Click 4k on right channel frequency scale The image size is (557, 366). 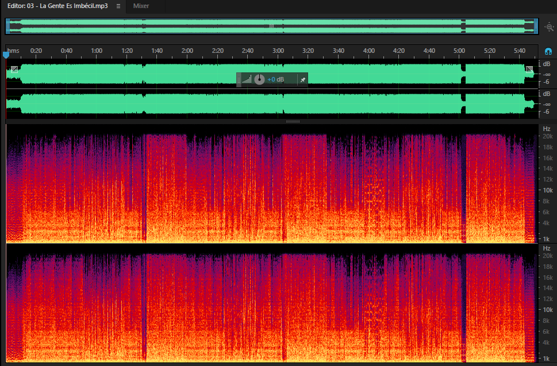pos(546,342)
